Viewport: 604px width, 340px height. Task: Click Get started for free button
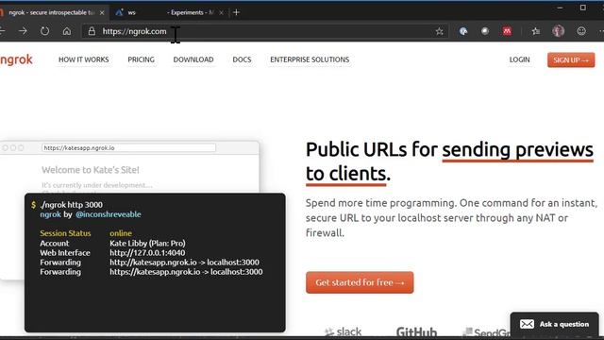pyautogui.click(x=360, y=282)
